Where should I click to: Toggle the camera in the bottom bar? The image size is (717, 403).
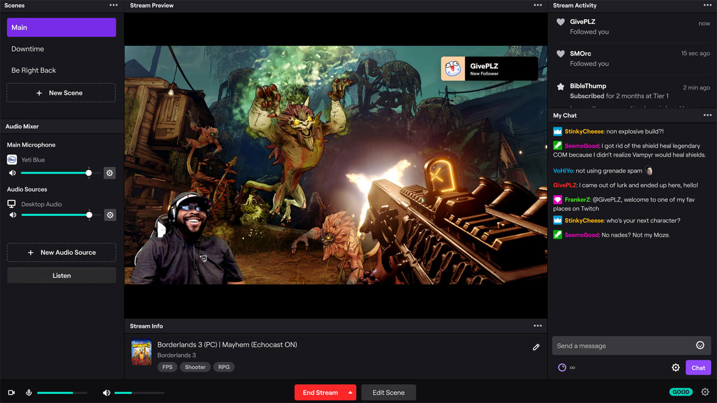pos(12,393)
